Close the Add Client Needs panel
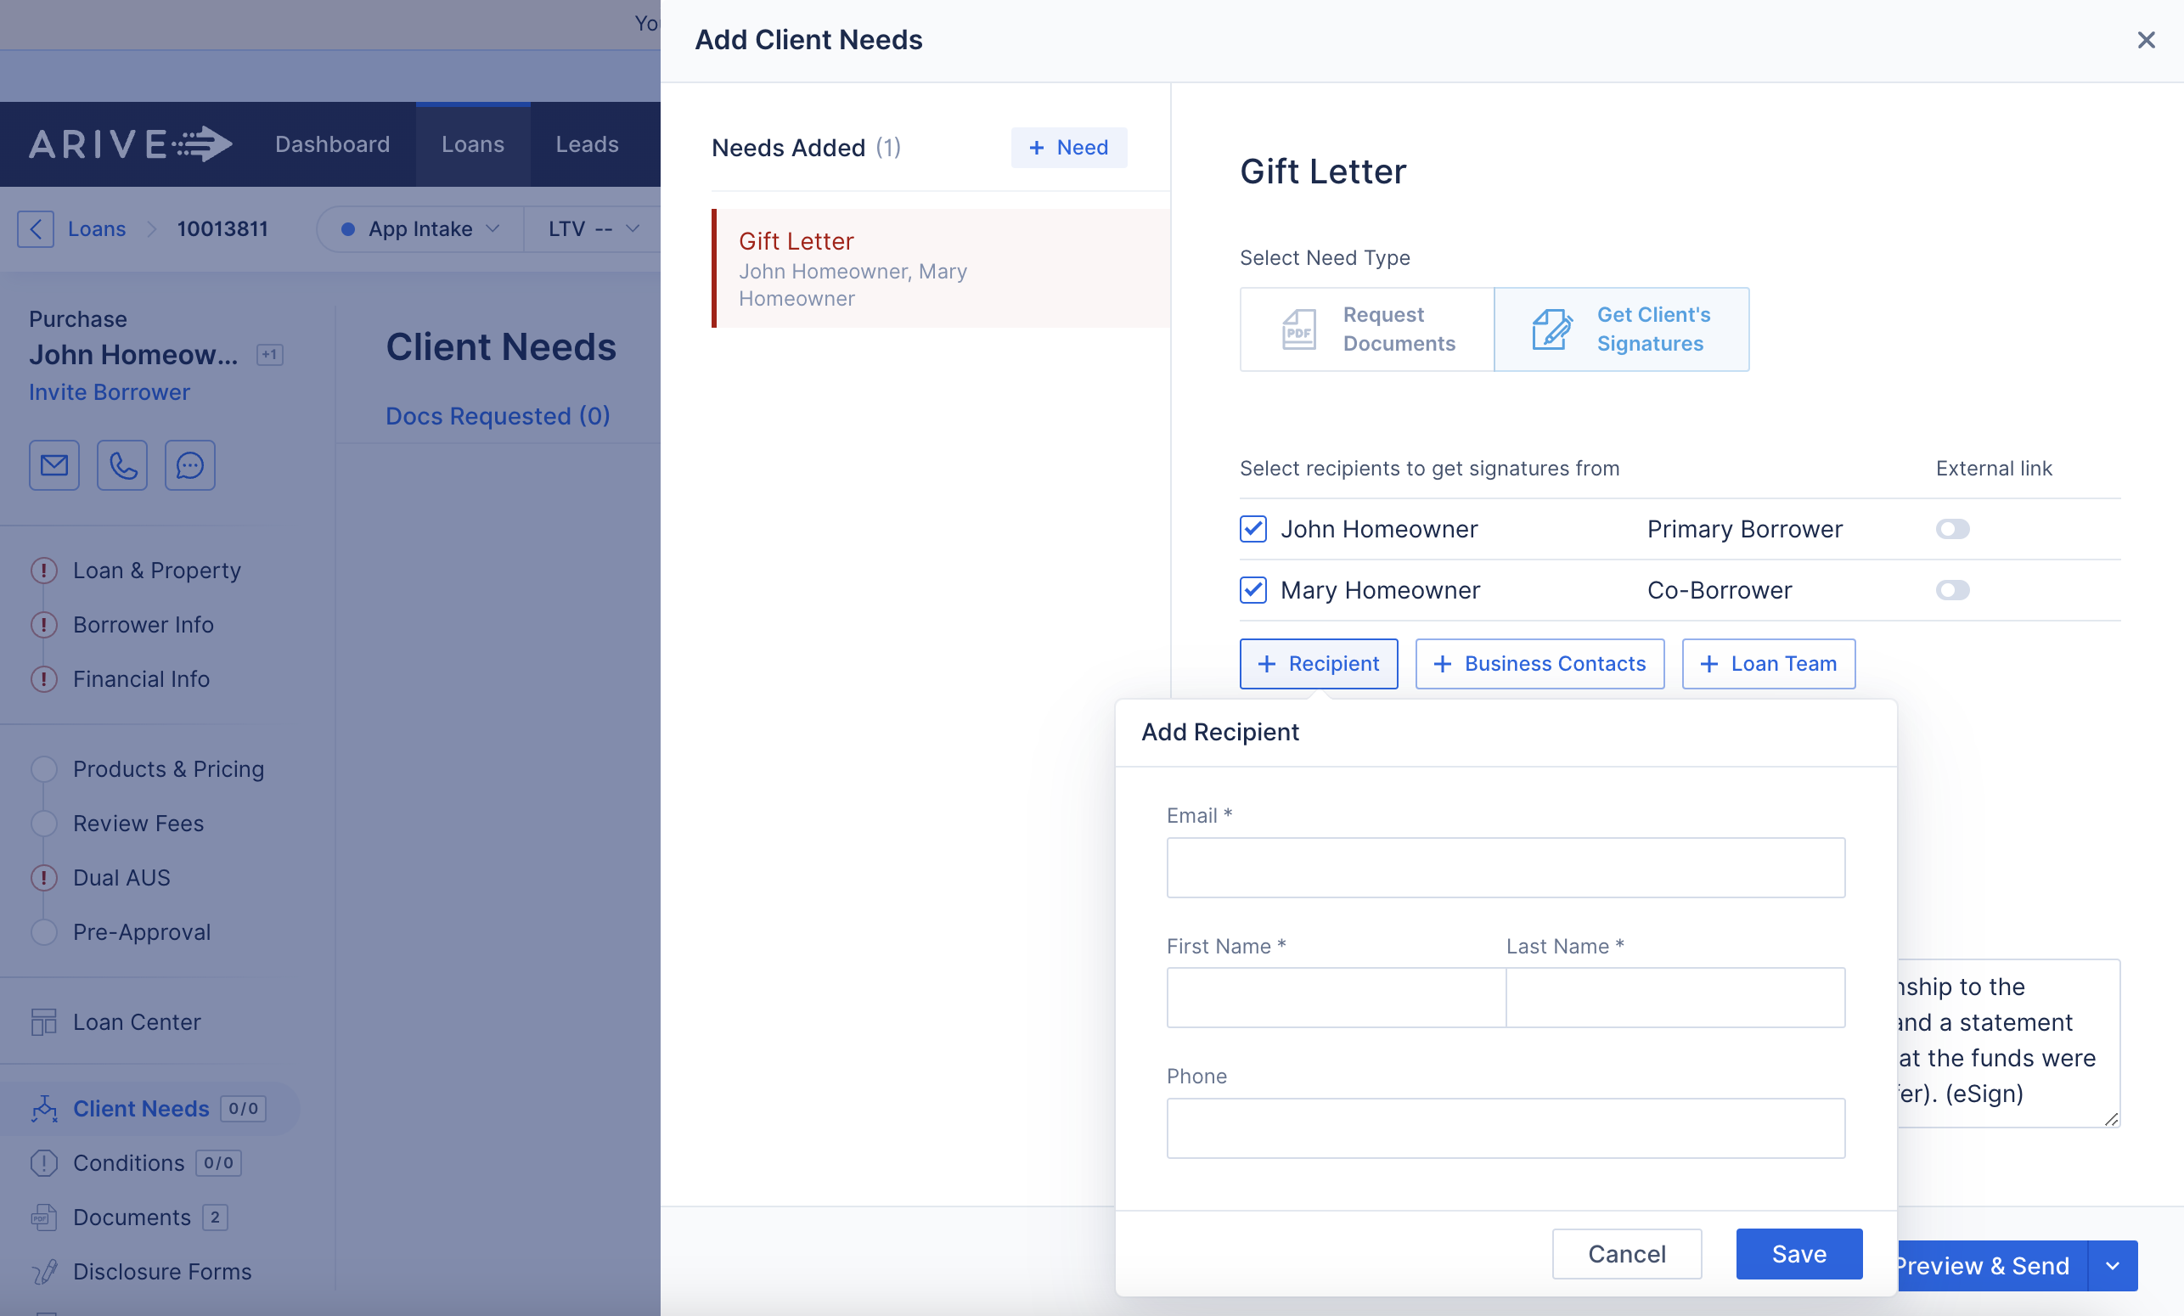The height and width of the screenshot is (1316, 2184). 2145,40
